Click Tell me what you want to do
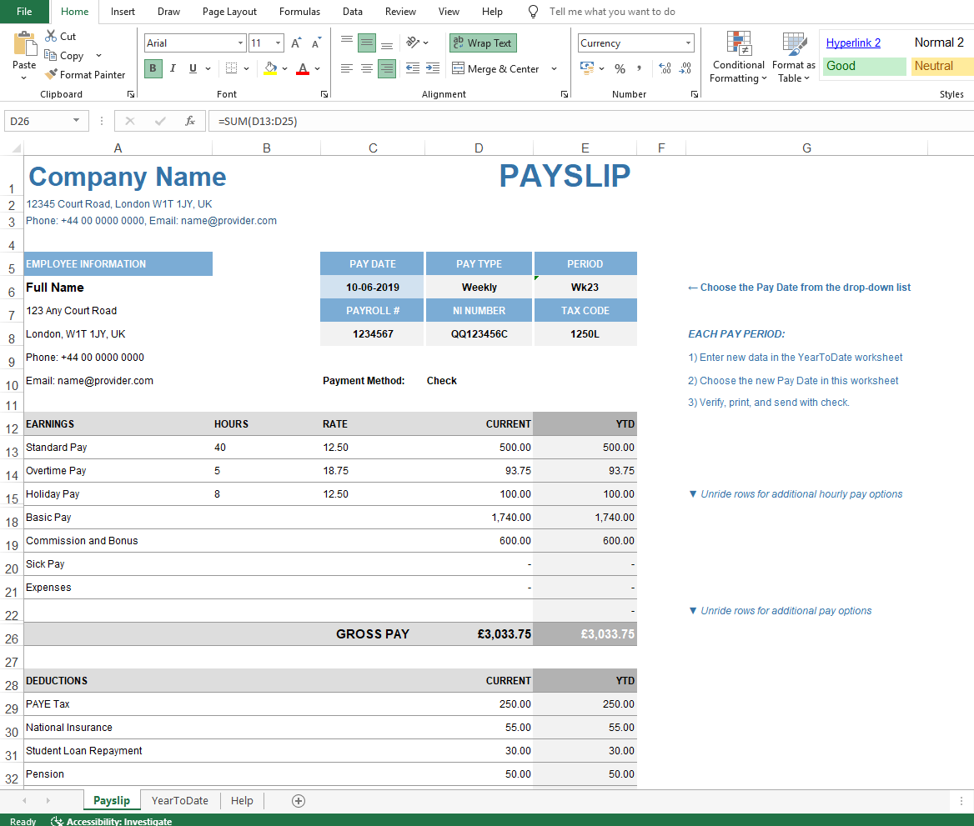 coord(612,12)
